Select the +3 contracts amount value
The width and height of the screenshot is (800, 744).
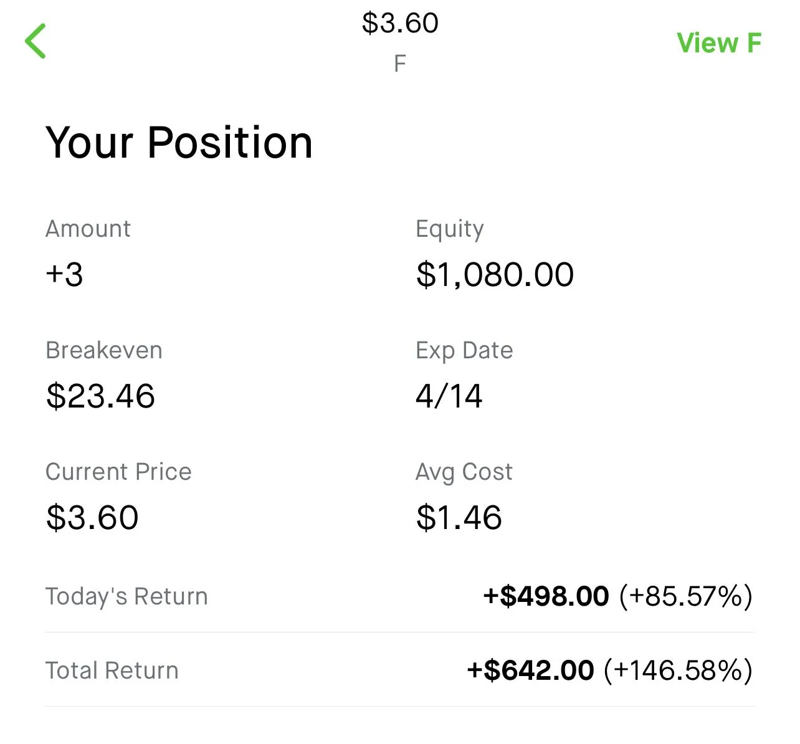(64, 274)
